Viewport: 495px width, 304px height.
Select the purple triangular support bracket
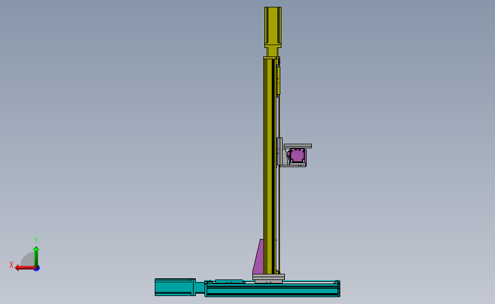point(259,257)
